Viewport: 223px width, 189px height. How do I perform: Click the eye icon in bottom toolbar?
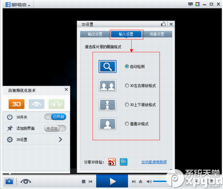click(26, 181)
